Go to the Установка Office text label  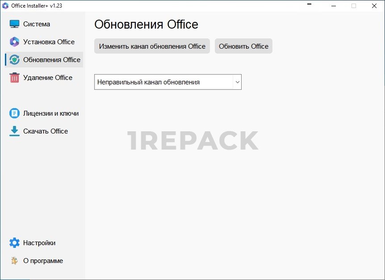pyautogui.click(x=49, y=42)
